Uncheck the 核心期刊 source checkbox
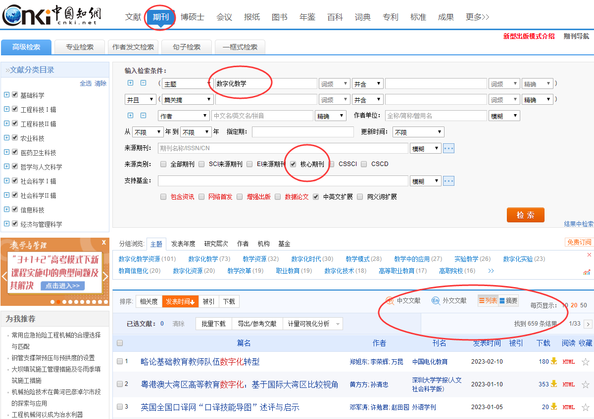Image resolution: width=594 pixels, height=419 pixels. (x=293, y=164)
